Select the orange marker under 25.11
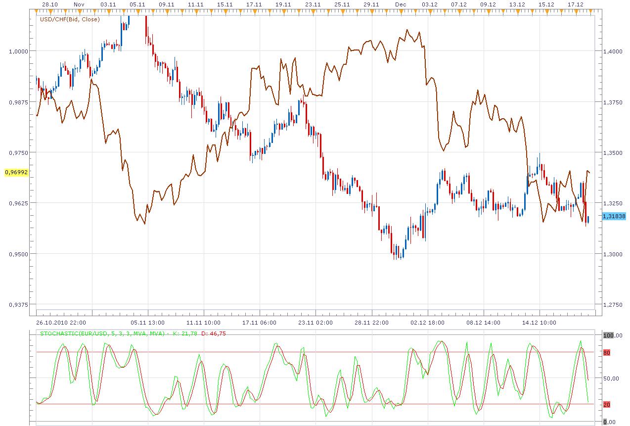Screen dimensions: 630x426 click(x=342, y=10)
